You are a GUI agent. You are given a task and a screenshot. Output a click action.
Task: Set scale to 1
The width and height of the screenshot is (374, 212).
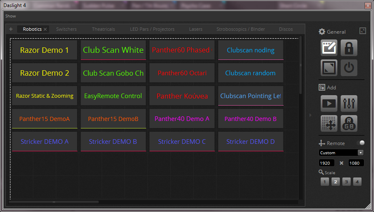(324, 182)
